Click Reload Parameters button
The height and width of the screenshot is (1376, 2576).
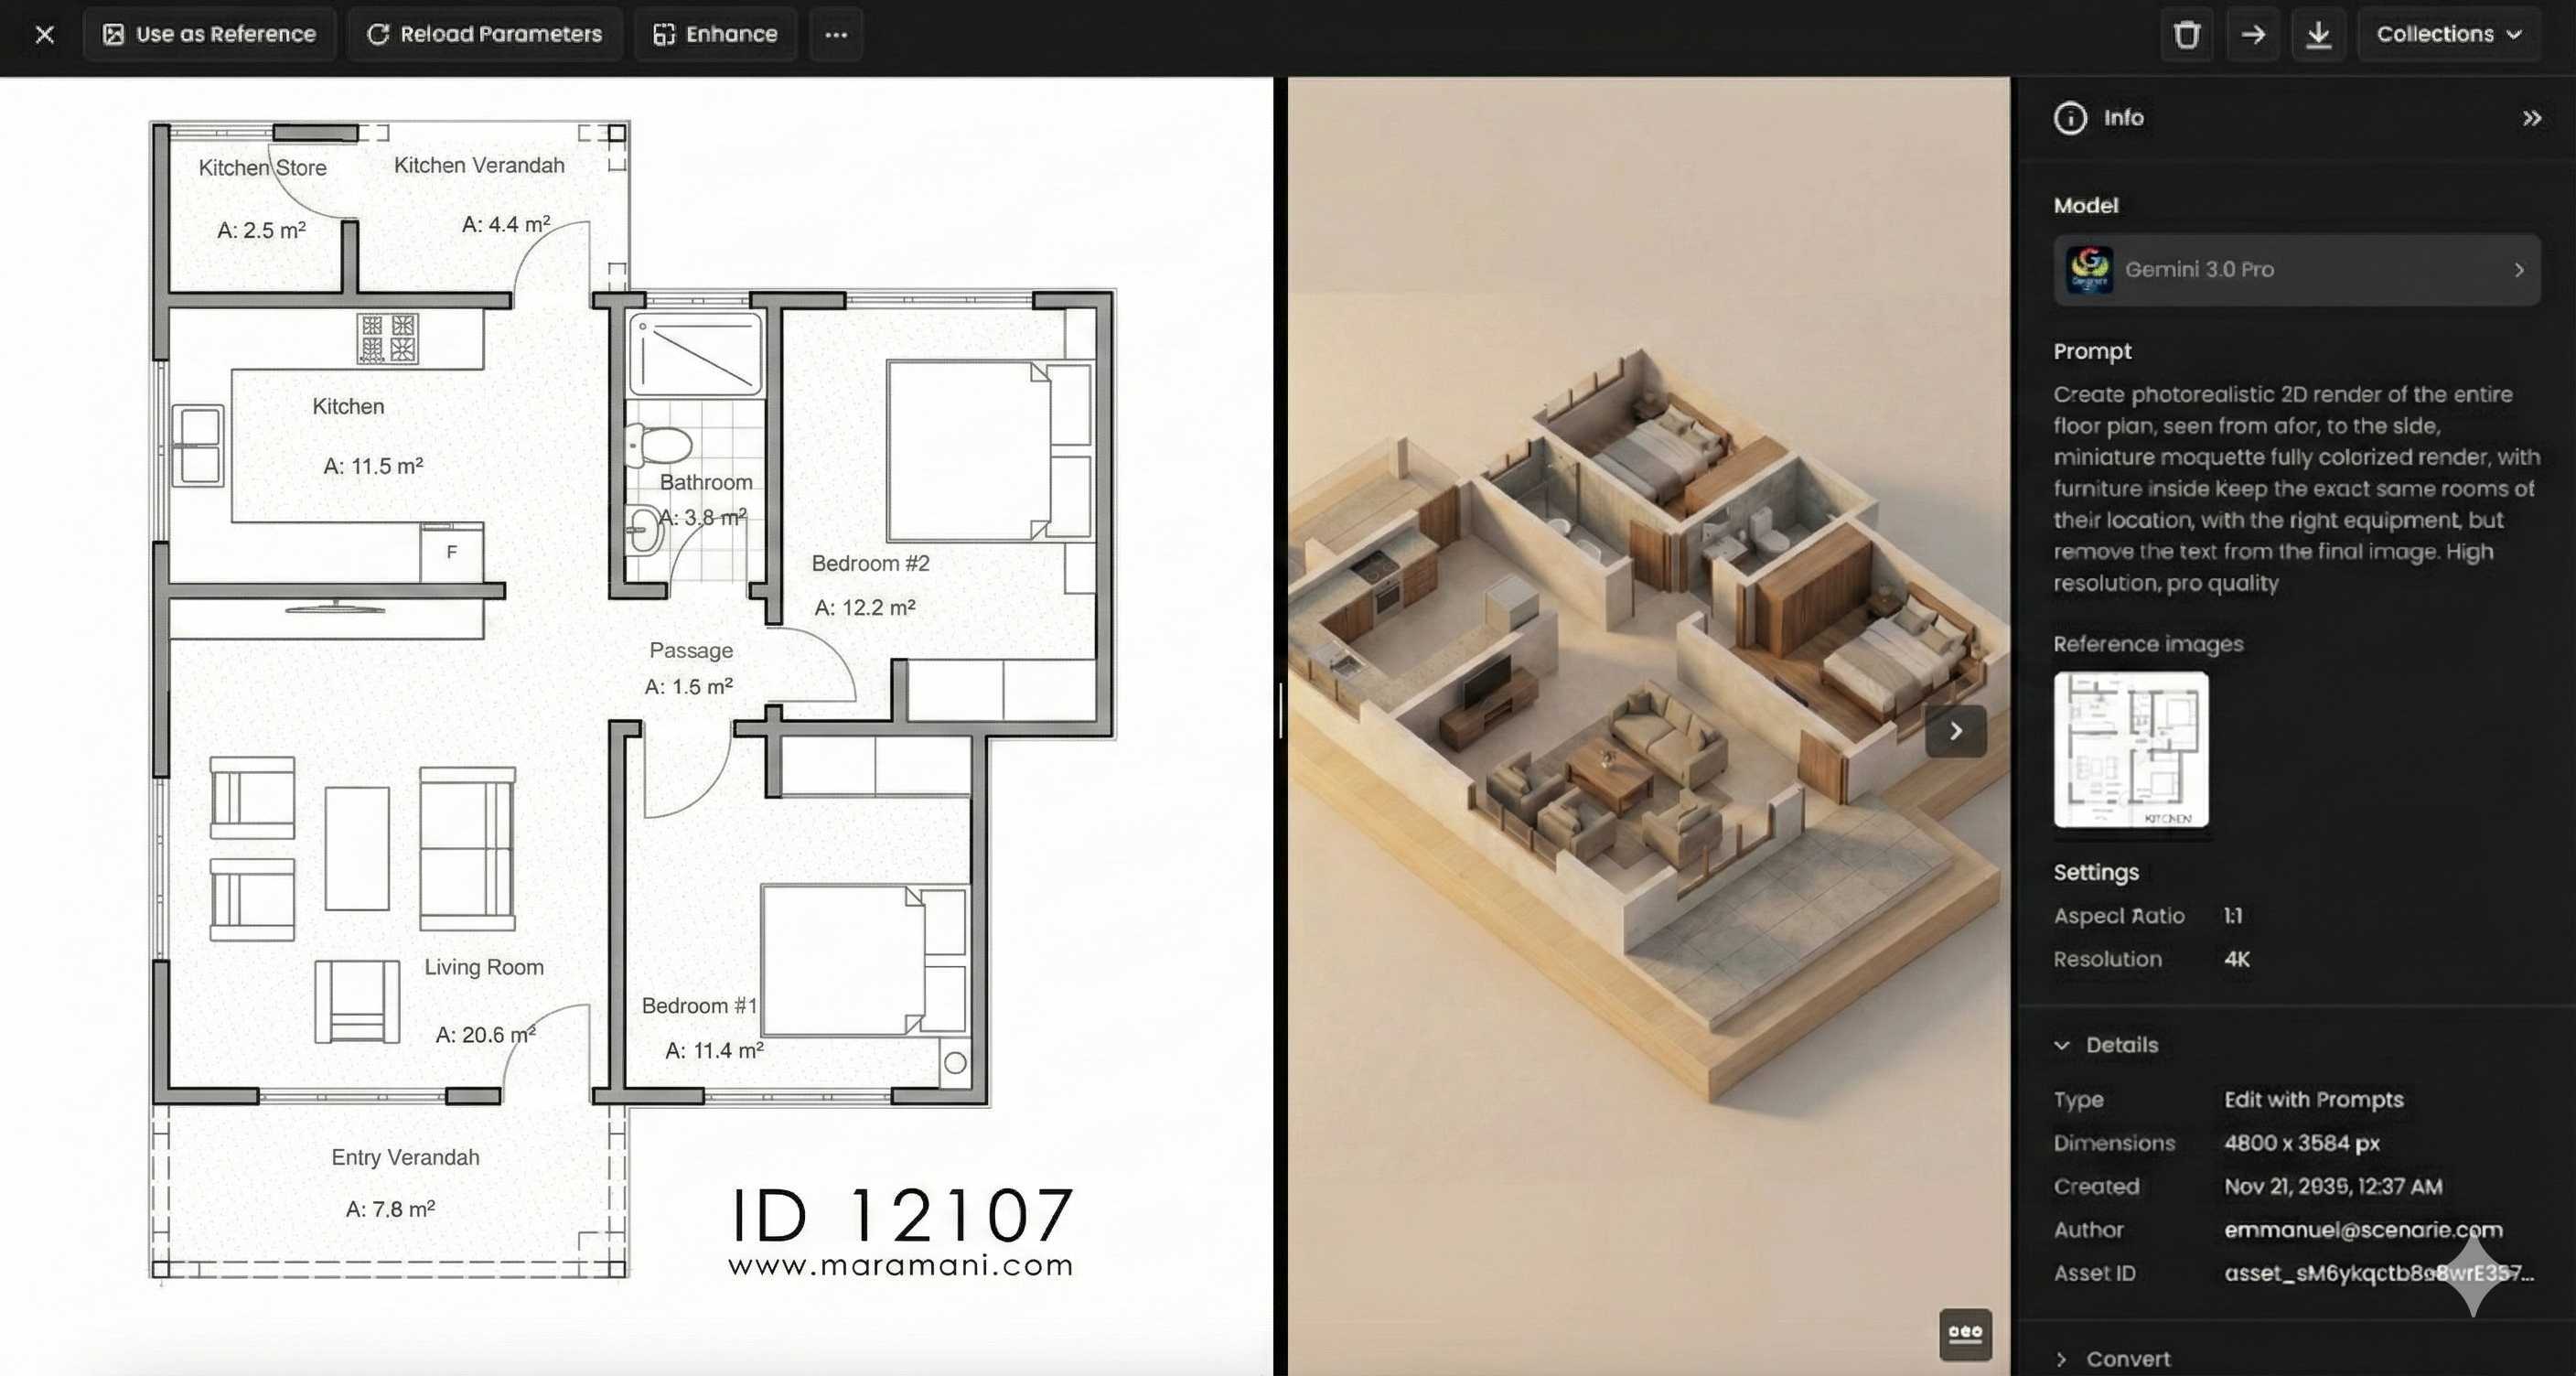(485, 35)
